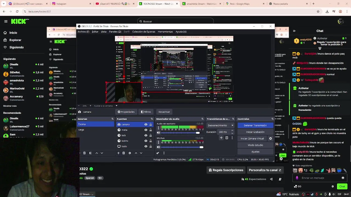This screenshot has height=197, width=351.
Task: Open the Herramientas menu
Action: pyautogui.click(x=165, y=32)
